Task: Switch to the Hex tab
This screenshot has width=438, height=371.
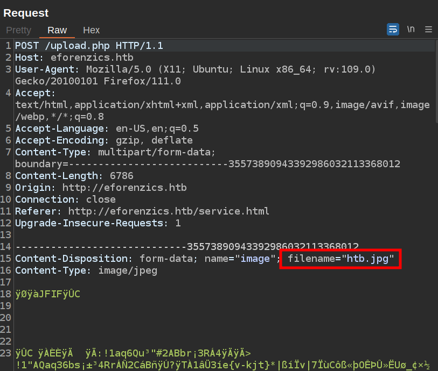Action: coord(91,30)
